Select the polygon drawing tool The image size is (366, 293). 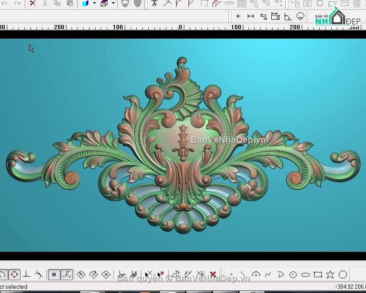(x=342, y=275)
